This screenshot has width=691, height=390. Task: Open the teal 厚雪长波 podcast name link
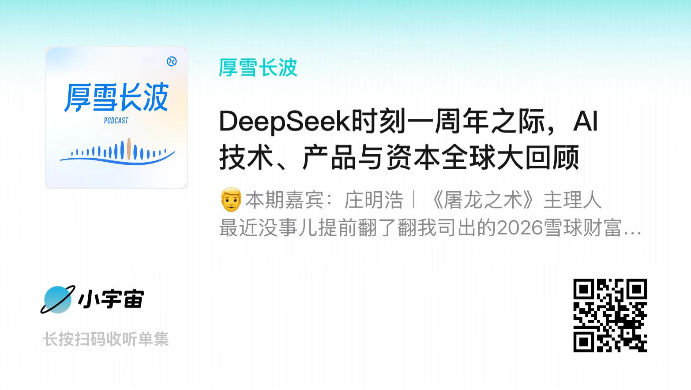(258, 68)
